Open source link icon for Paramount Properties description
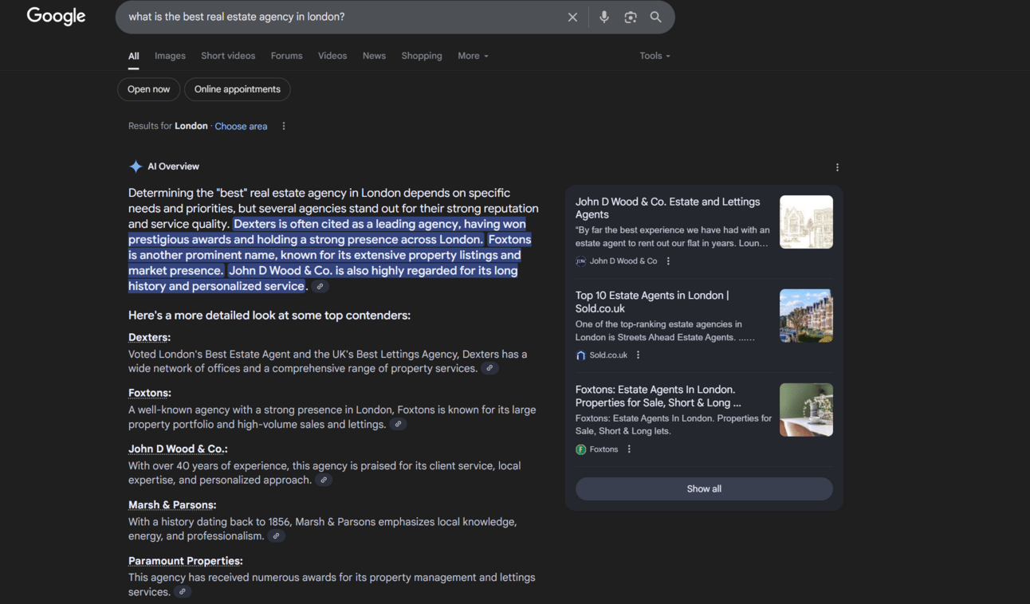 [x=183, y=591]
